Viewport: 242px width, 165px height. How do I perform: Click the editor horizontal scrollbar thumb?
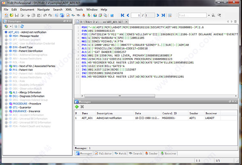[120, 96]
